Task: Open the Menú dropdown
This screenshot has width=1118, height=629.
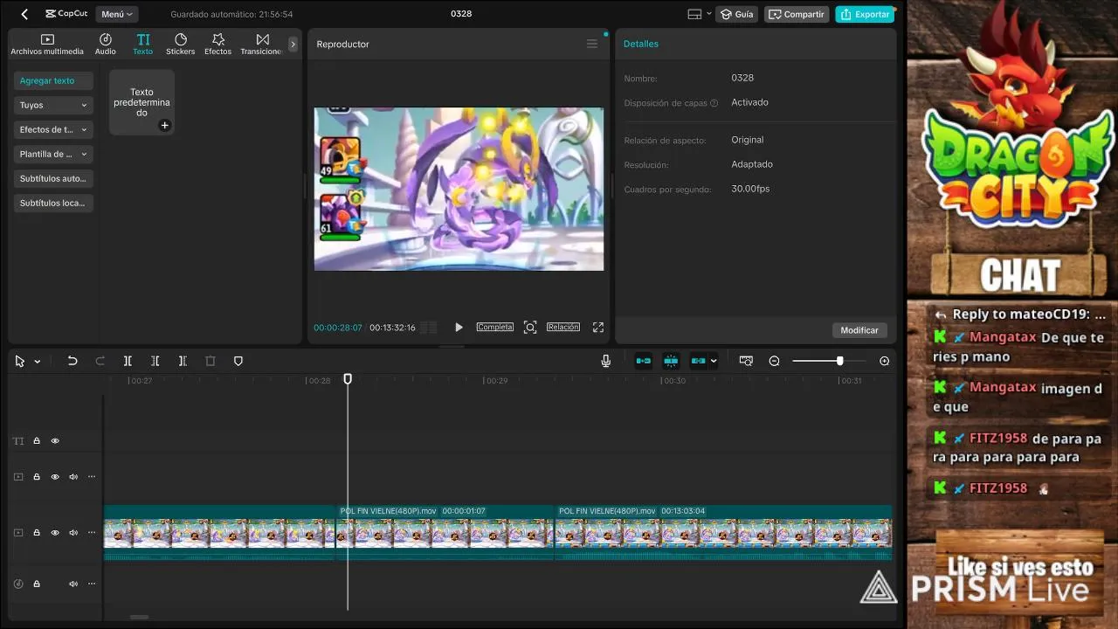Action: tap(116, 14)
